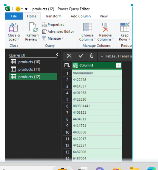Expand the Close & Load dropdown arrow
The height and width of the screenshot is (170, 158).
18,39
